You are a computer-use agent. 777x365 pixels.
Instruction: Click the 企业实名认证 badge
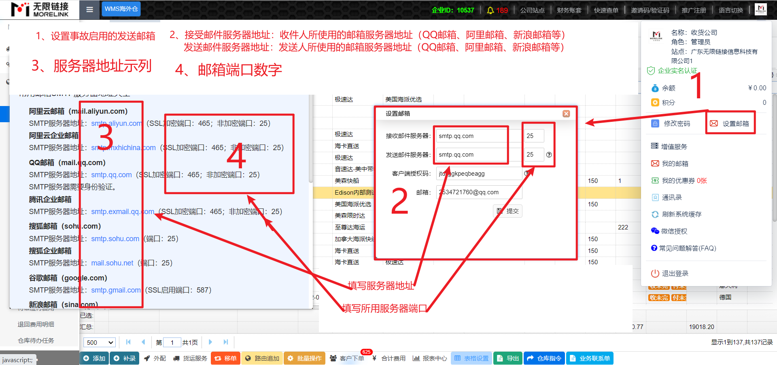(672, 71)
